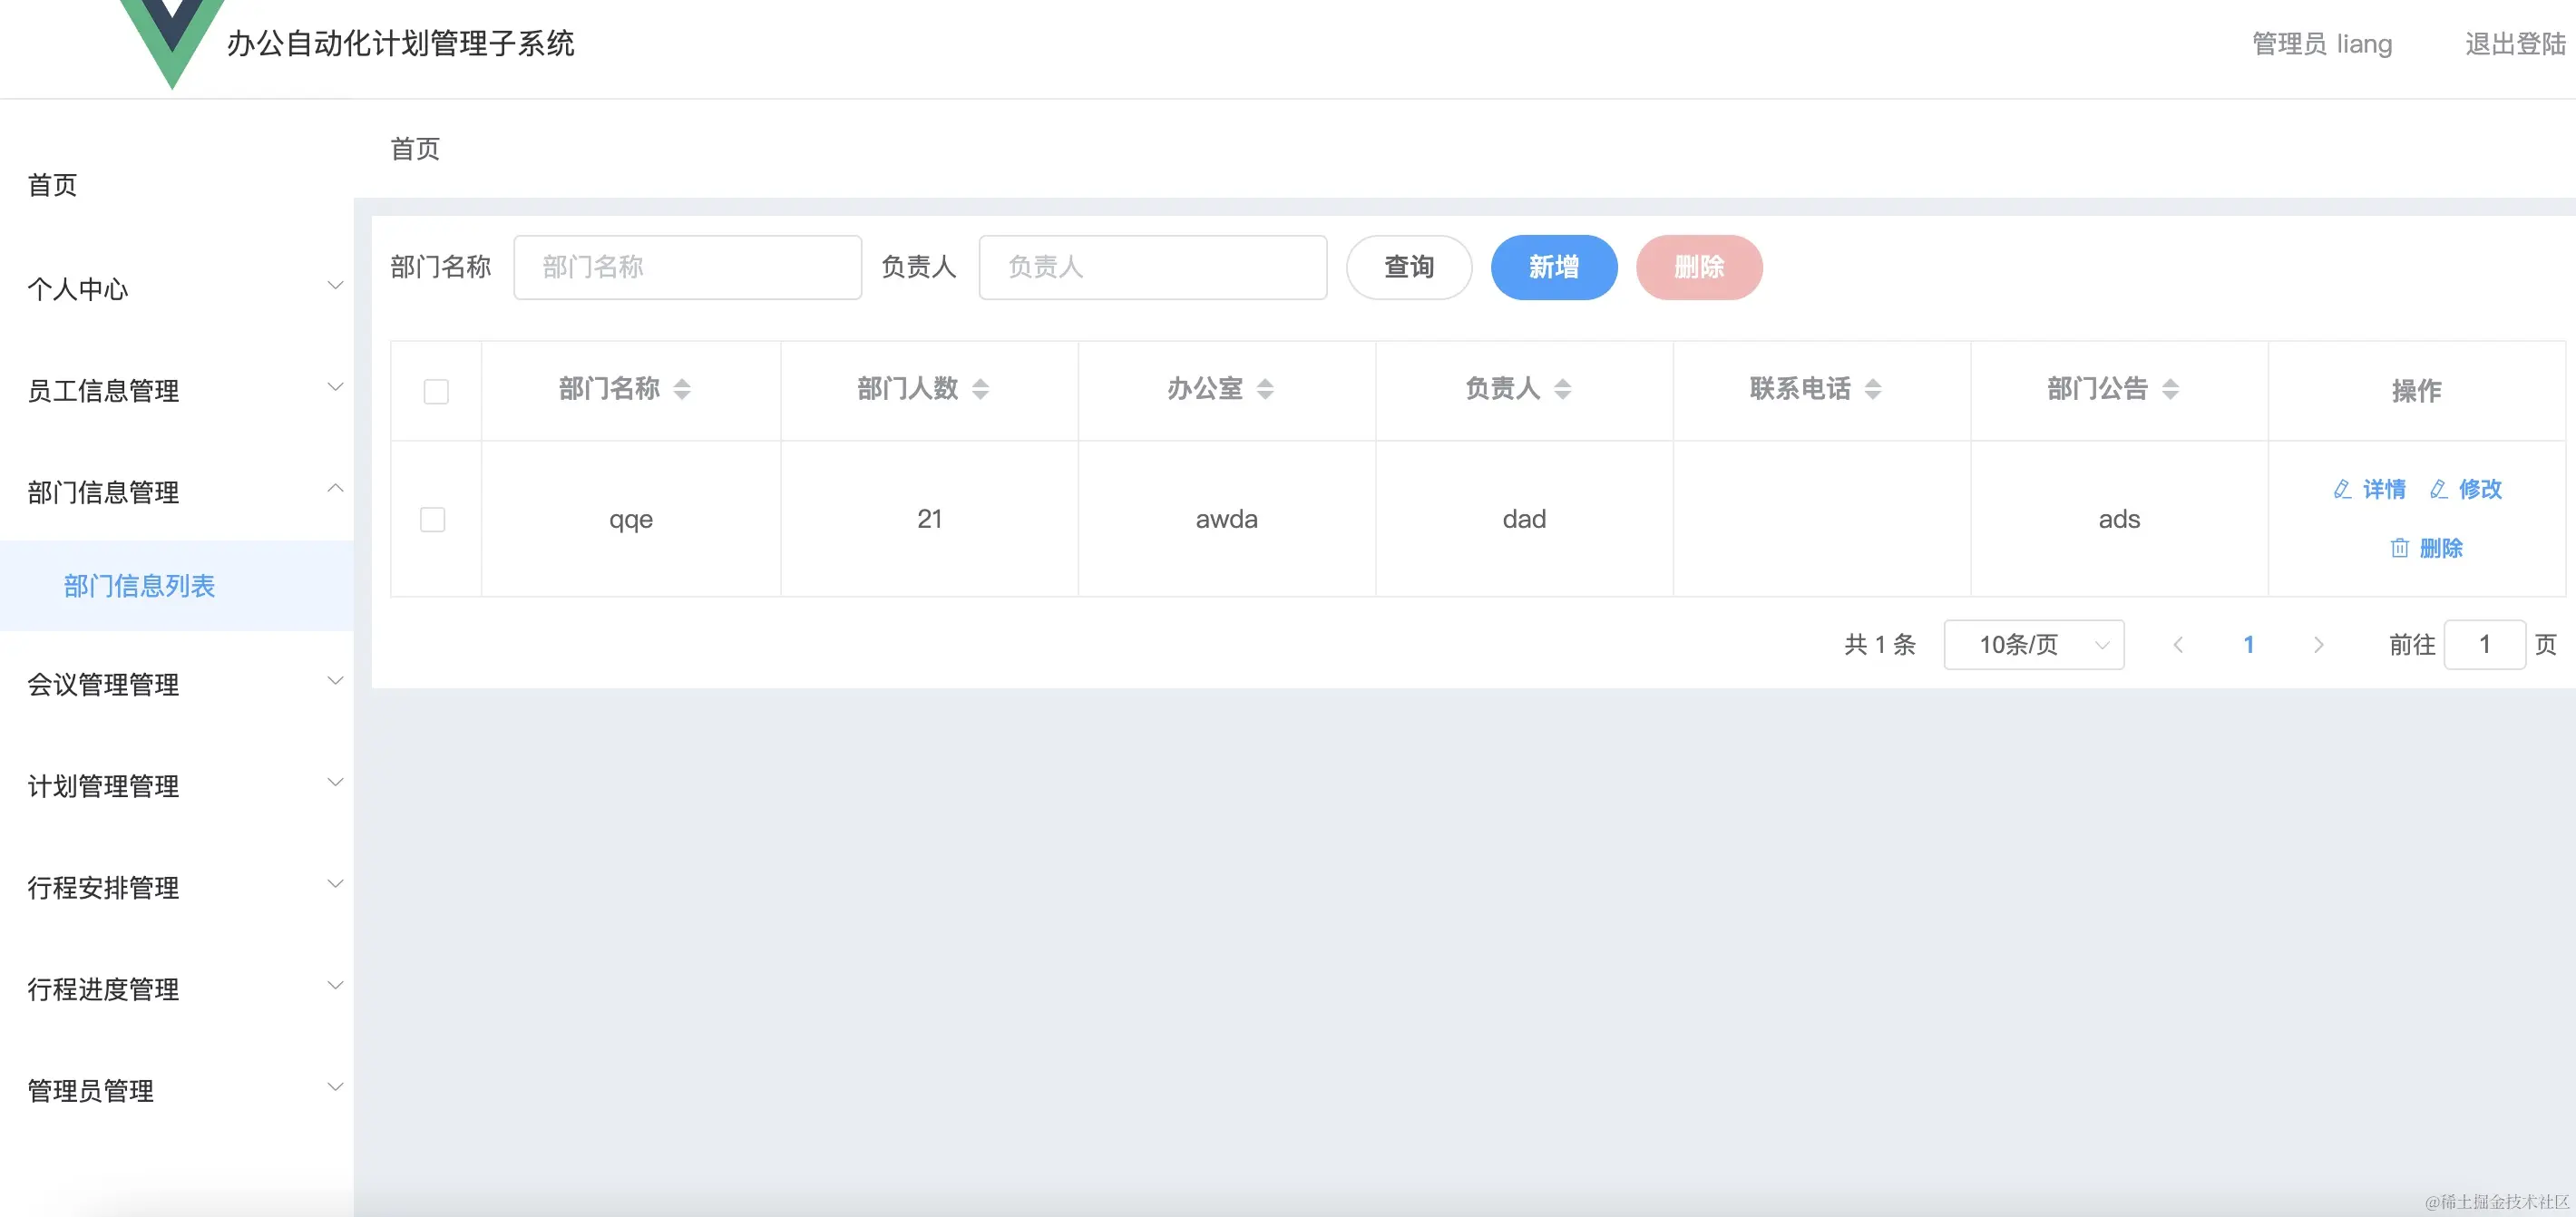Go to next page with right arrow
Screen dimensions: 2576x1217
click(x=2319, y=645)
